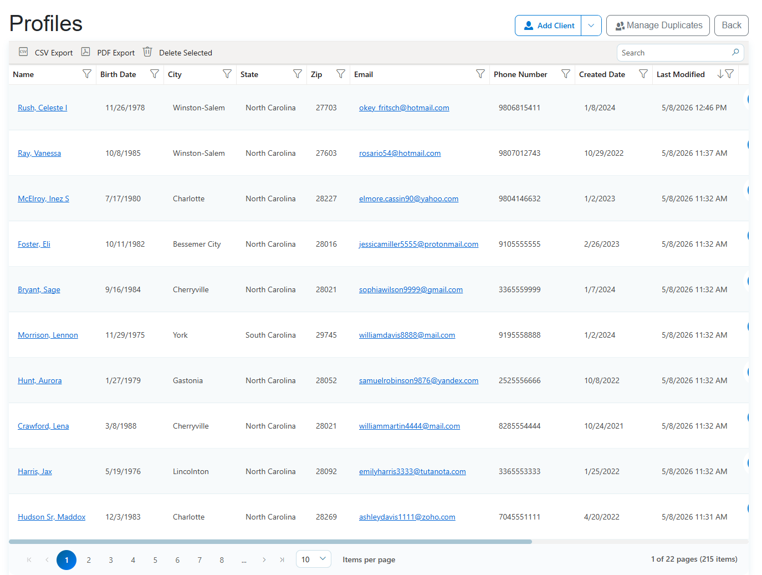Screen dimensions: 762x575
Task: Click the Manage Duplicates button
Action: pos(658,26)
